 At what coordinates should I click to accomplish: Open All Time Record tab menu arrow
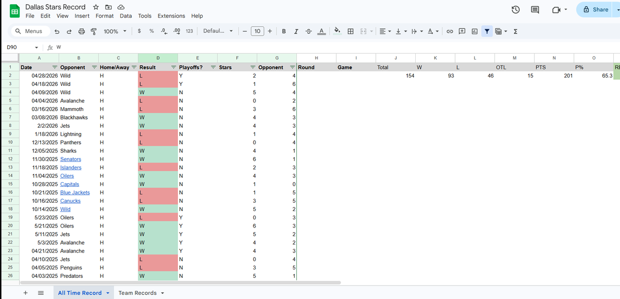[108, 293]
